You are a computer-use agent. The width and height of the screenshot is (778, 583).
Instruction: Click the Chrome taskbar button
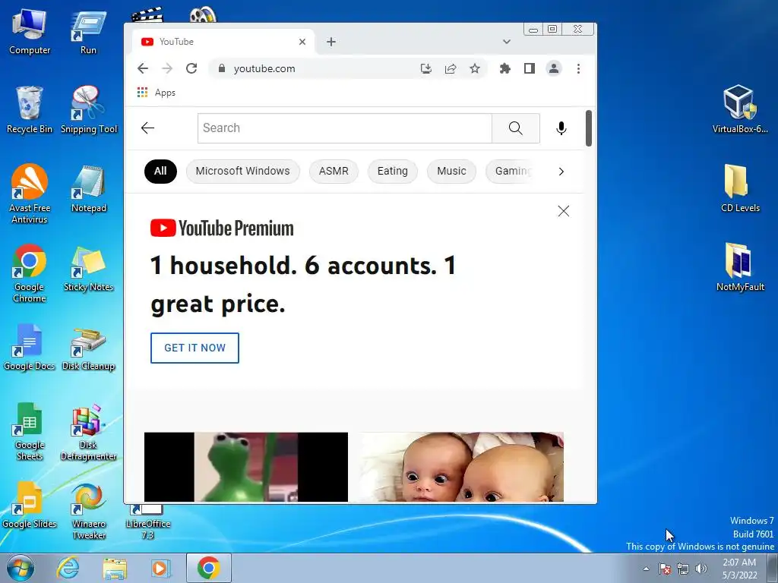tap(209, 568)
